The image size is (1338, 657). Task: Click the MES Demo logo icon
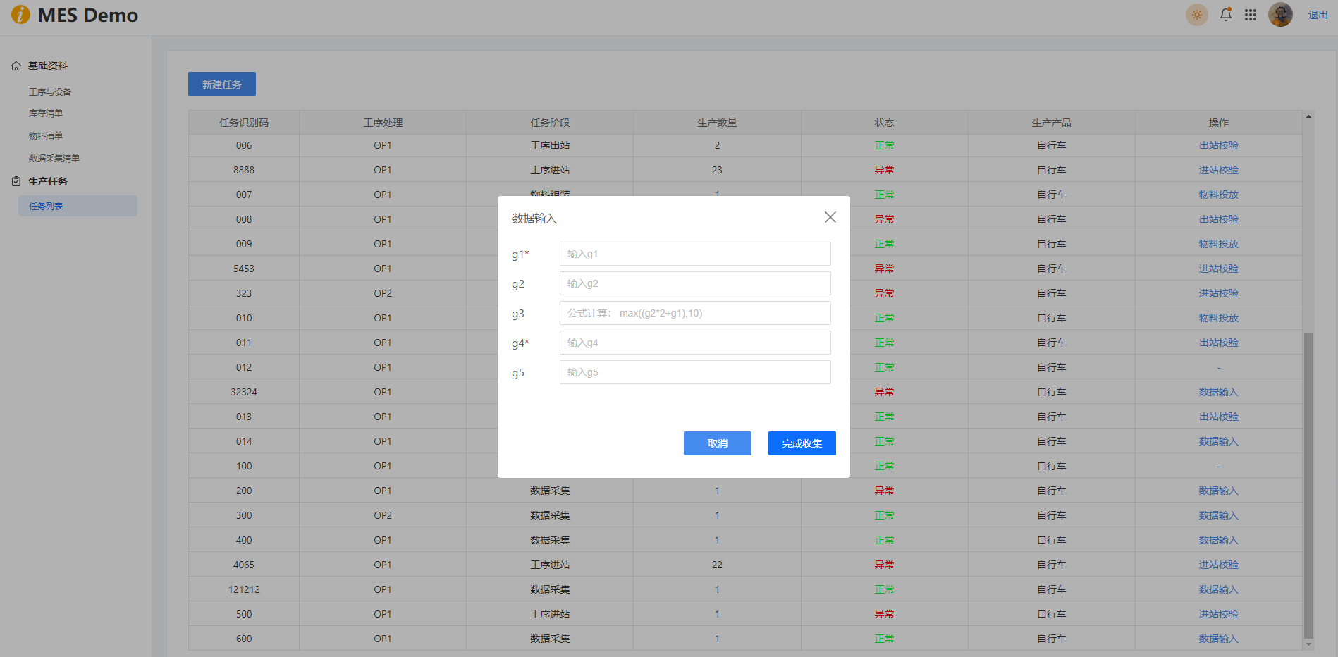(x=20, y=15)
